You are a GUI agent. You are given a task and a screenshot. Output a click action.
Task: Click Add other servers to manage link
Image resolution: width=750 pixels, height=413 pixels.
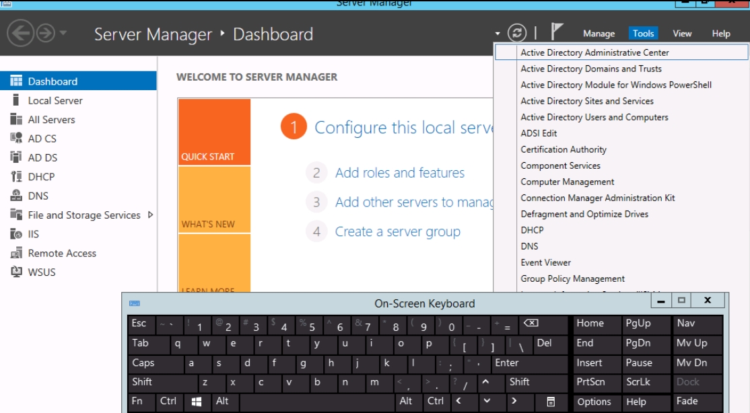coord(414,202)
